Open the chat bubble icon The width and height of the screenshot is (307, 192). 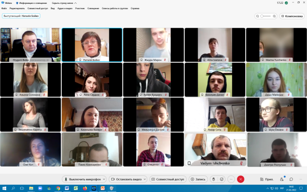tap(291, 179)
